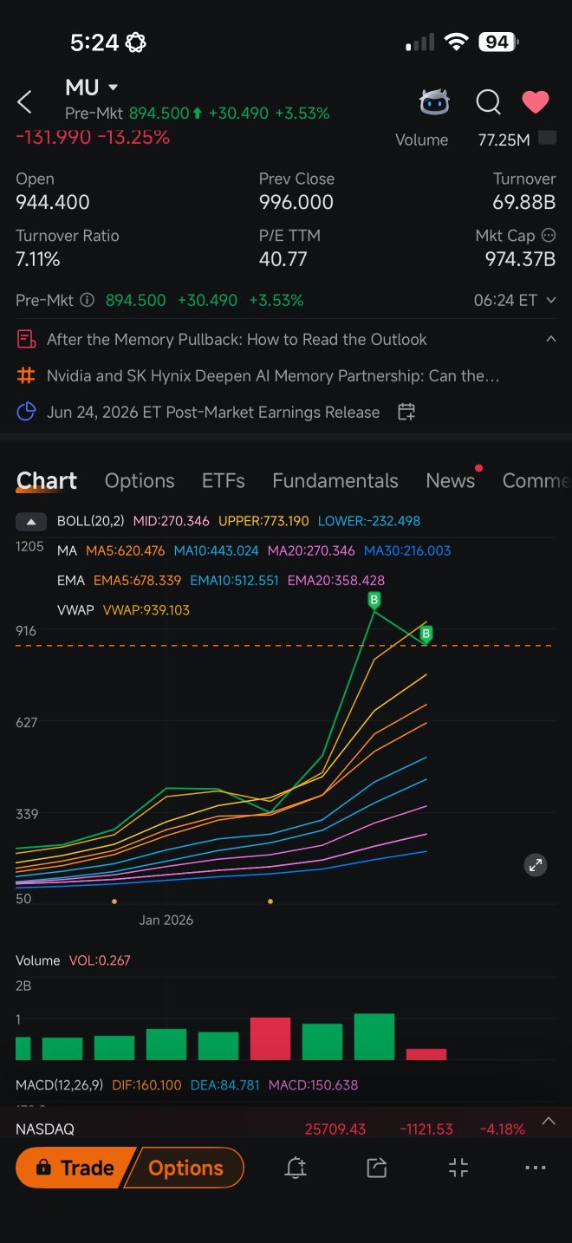572x1243 pixels.
Task: Switch to the Options tab
Action: click(140, 480)
